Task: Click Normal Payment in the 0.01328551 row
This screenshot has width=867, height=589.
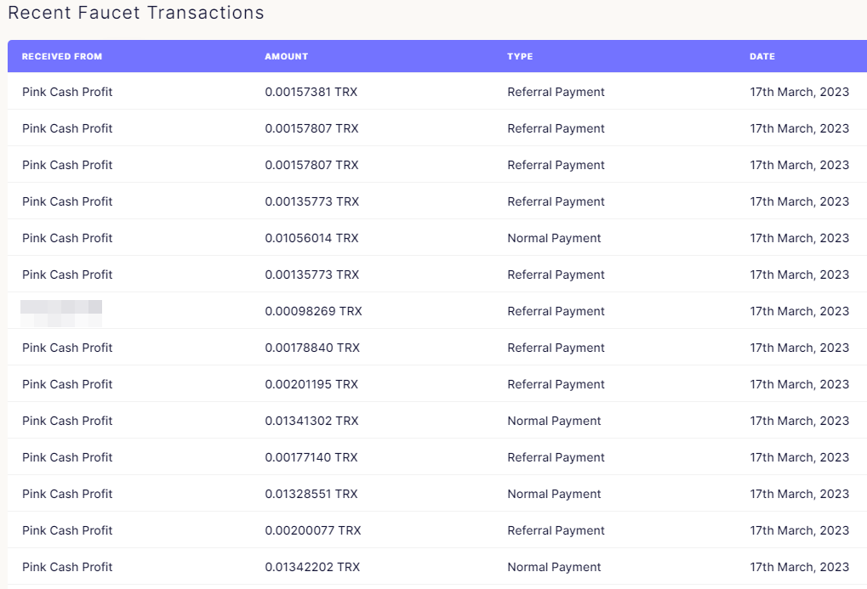Action: (x=554, y=494)
